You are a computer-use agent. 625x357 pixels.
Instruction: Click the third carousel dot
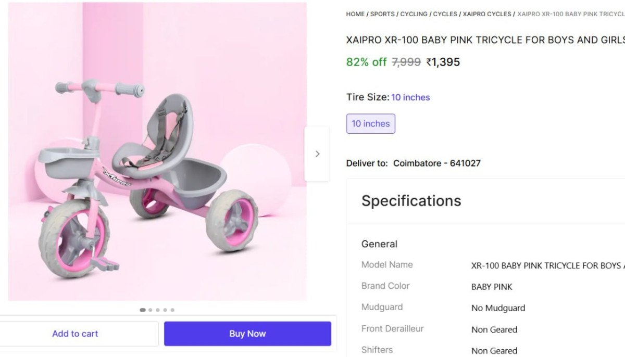point(158,310)
